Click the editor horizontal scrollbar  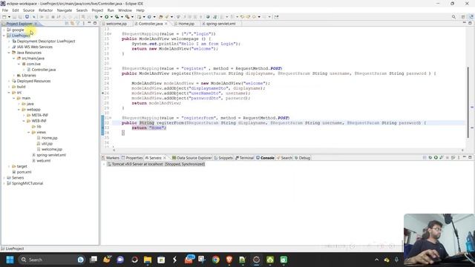pyautogui.click(x=288, y=150)
